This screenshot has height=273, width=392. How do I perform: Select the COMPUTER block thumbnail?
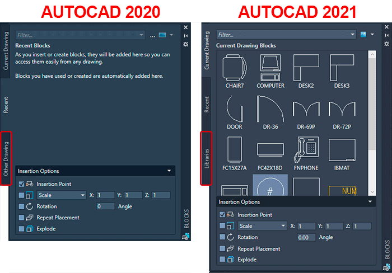(x=270, y=71)
